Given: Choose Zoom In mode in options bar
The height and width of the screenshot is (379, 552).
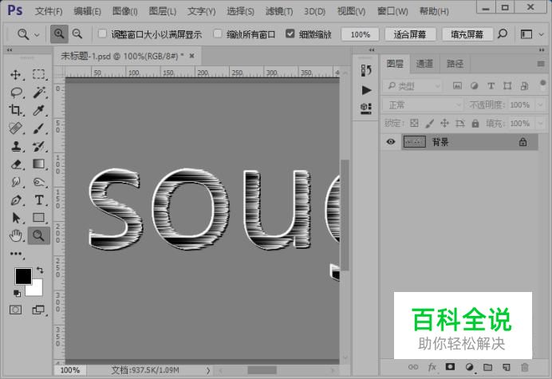Looking at the screenshot, I should (59, 34).
